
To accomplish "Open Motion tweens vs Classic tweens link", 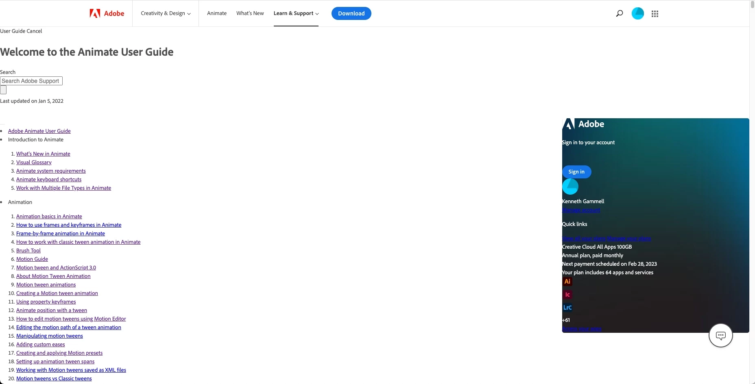I will point(54,378).
